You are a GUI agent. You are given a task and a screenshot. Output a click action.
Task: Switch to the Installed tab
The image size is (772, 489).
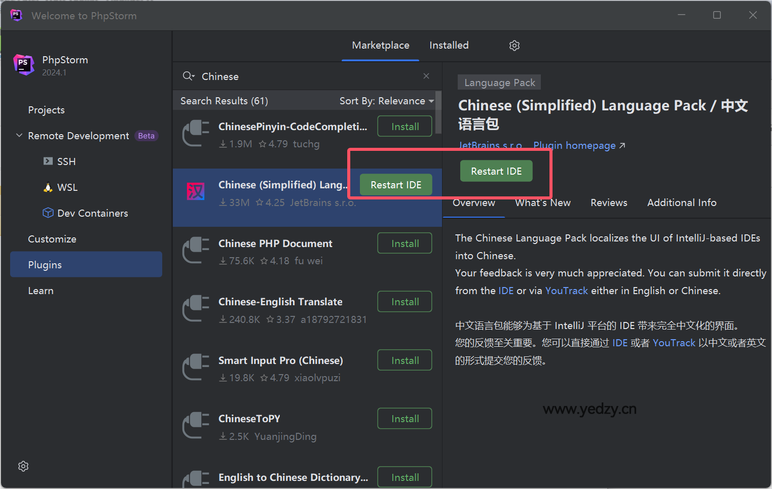click(x=449, y=45)
